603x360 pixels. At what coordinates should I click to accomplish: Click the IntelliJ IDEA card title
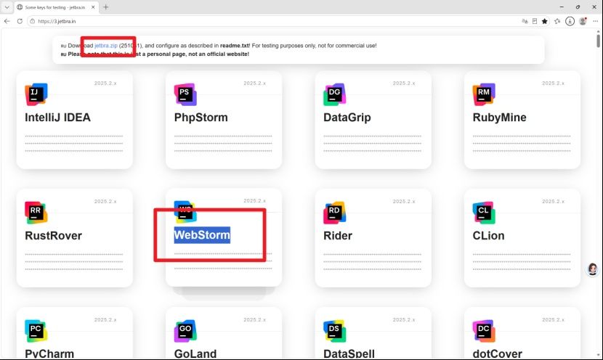[57, 117]
